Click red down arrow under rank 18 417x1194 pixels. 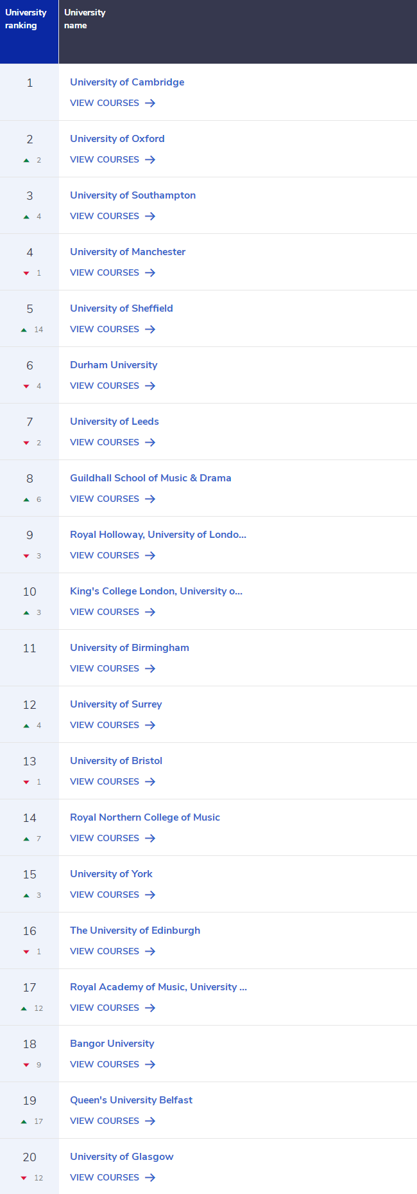(x=26, y=1065)
